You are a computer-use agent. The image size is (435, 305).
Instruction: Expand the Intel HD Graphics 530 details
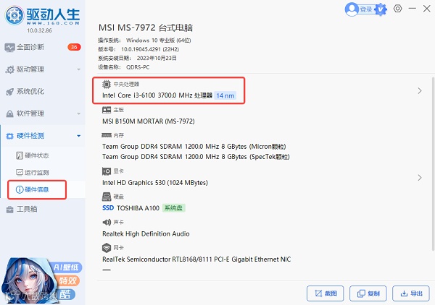[420, 178]
